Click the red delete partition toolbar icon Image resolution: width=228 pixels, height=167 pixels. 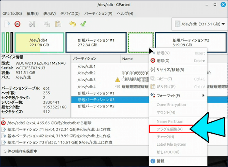(17, 24)
